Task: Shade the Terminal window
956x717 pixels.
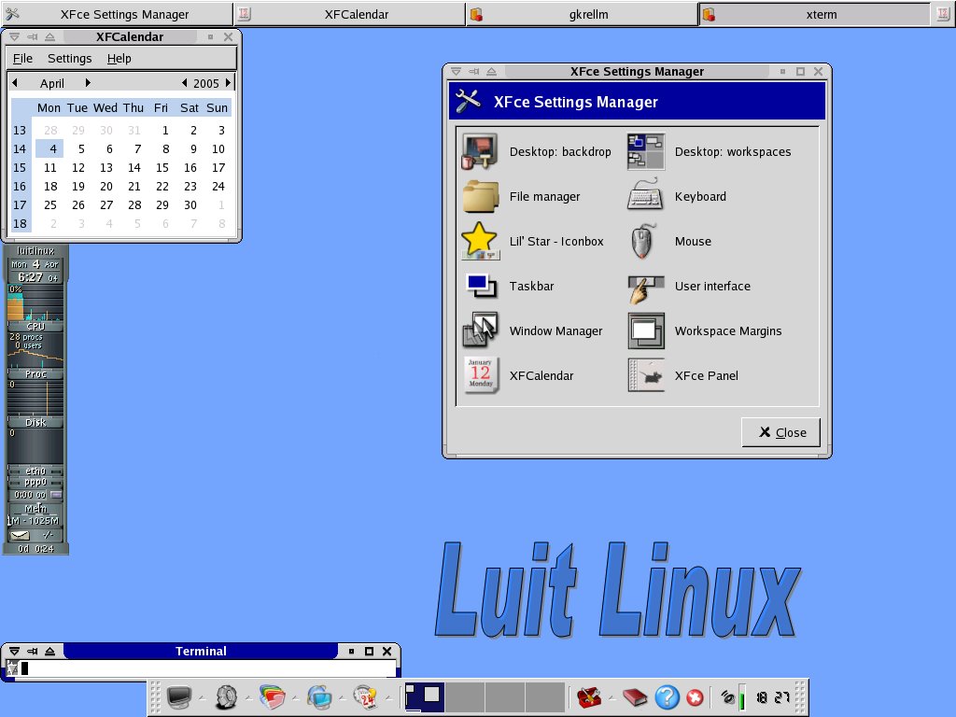Action: (50, 651)
